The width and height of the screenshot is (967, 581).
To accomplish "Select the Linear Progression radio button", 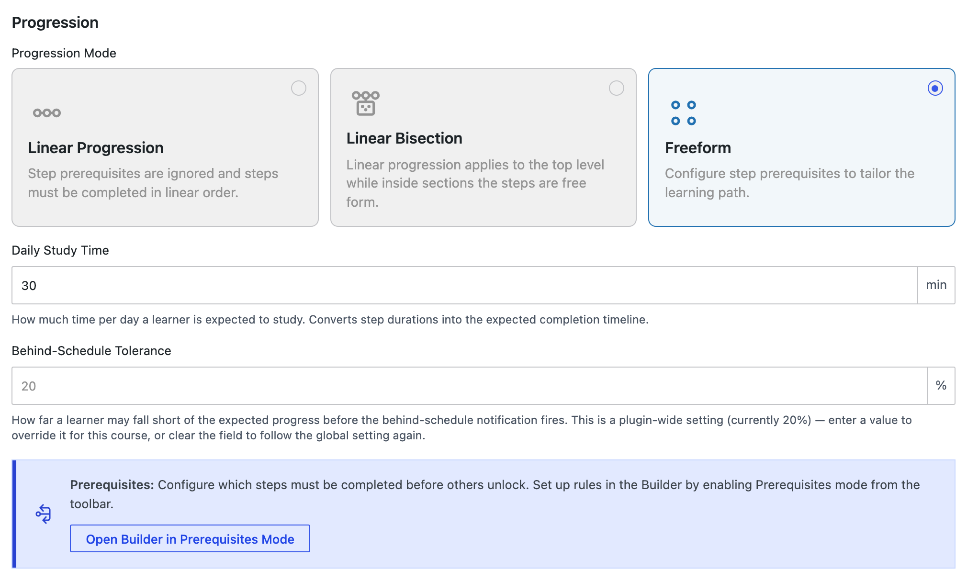I will point(299,88).
